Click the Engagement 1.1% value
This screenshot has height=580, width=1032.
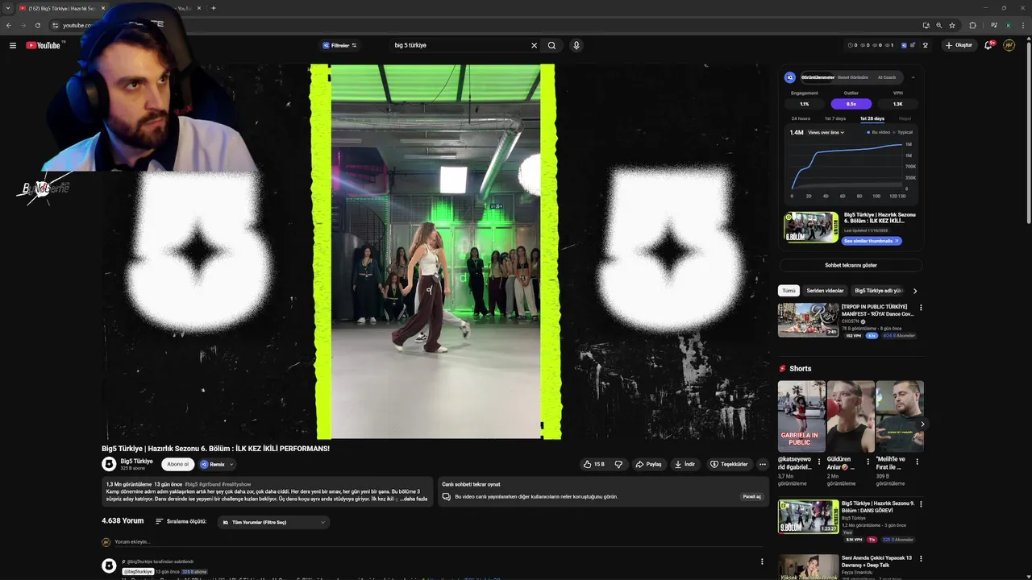[x=804, y=104]
